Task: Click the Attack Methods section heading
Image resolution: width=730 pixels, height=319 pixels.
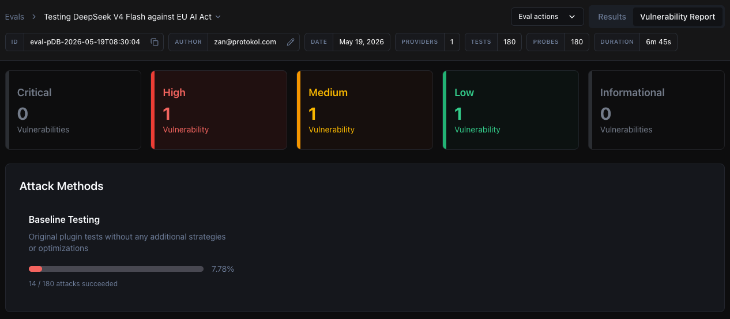Action: (61, 186)
